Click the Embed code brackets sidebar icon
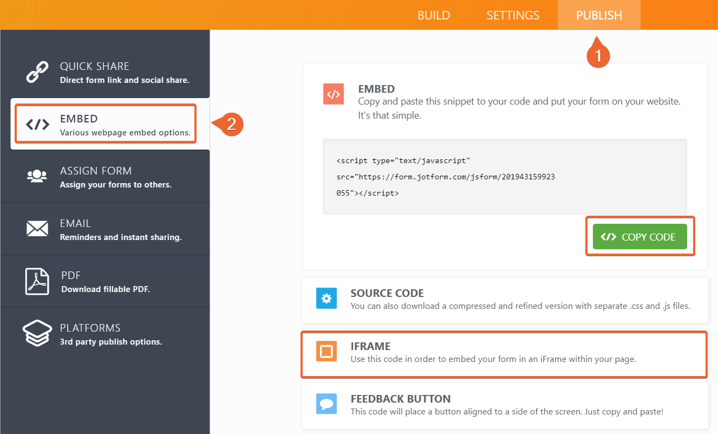Screen dimensions: 718x434 pos(37,125)
